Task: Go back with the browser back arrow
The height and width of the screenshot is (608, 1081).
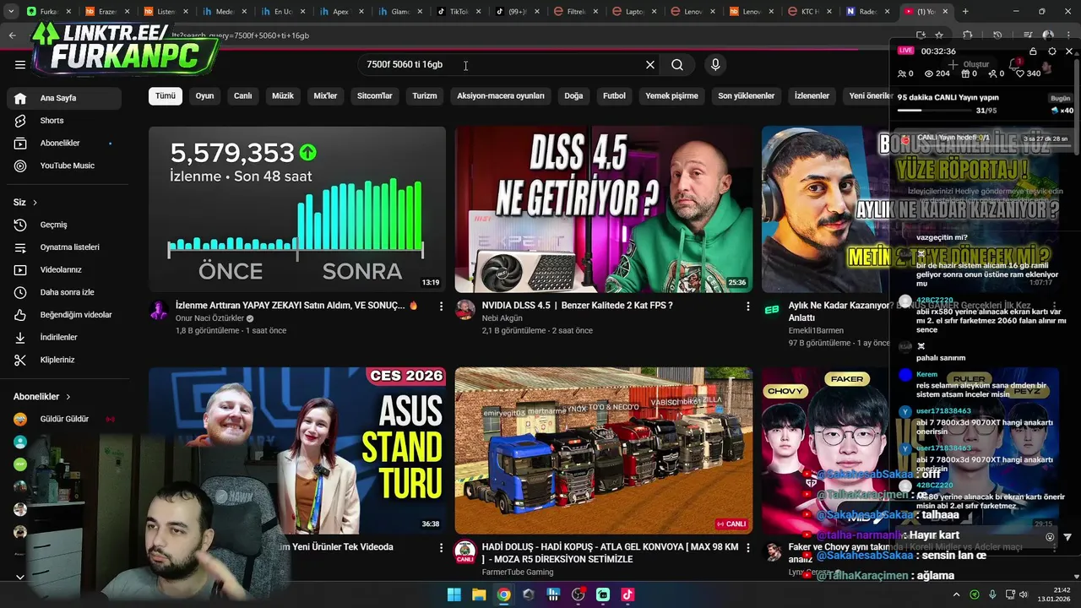Action: point(12,35)
